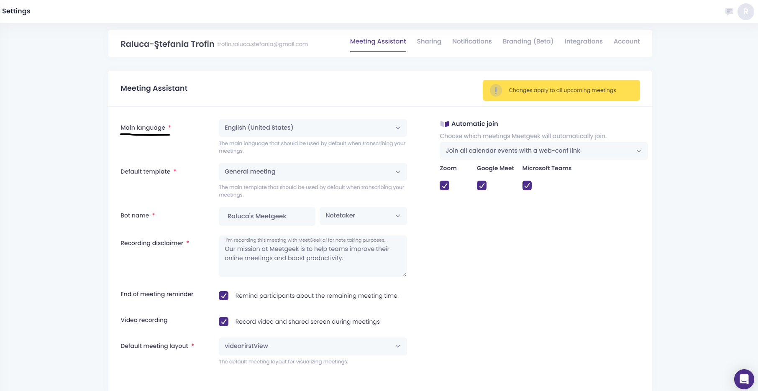
Task: Click the Automatic join book icon
Action: click(x=444, y=124)
